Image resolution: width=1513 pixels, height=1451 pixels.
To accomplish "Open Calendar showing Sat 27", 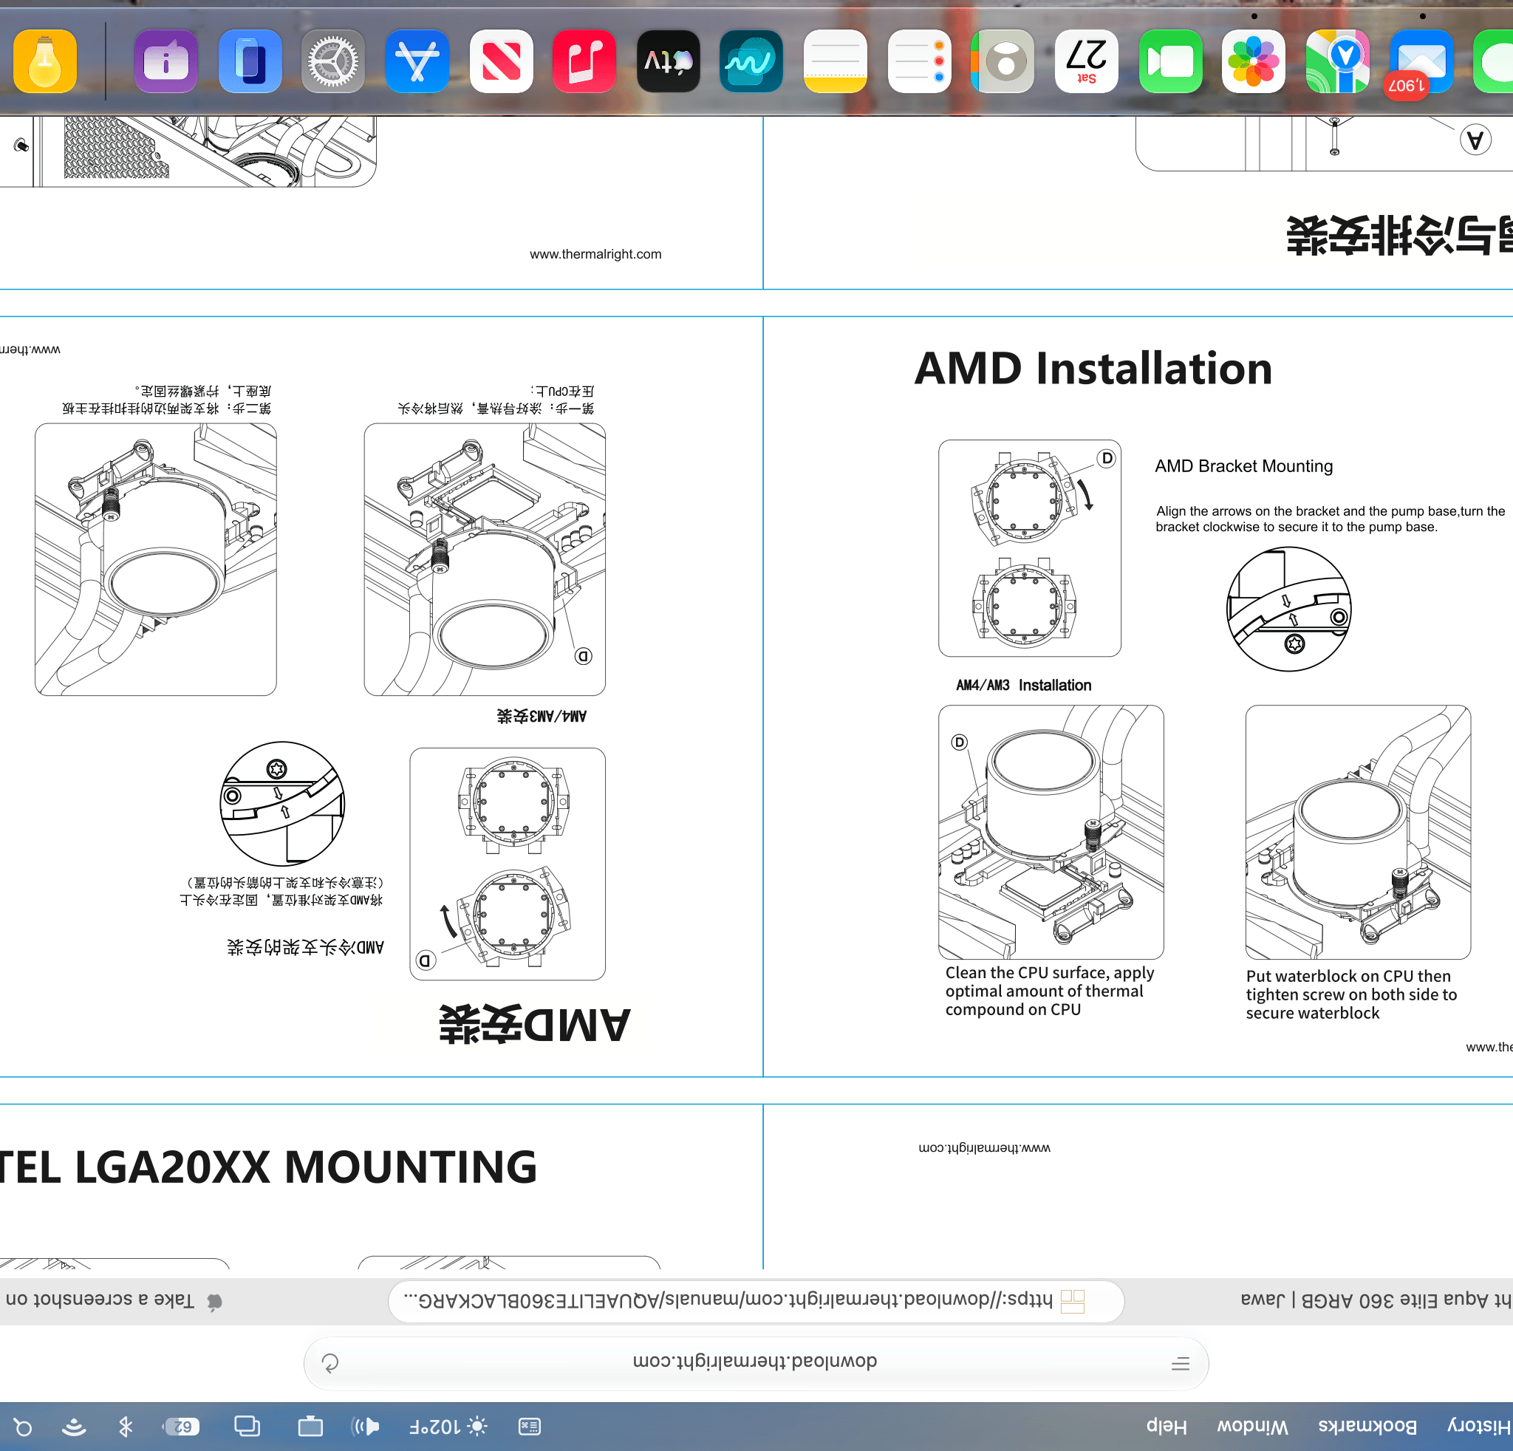I will click(x=1086, y=62).
